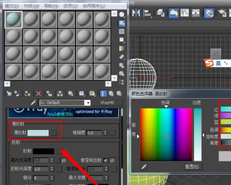
Task: Click the map button next to 漫反射 swatch
Action: 54,133
